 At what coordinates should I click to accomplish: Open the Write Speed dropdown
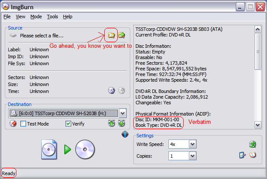[192, 144]
